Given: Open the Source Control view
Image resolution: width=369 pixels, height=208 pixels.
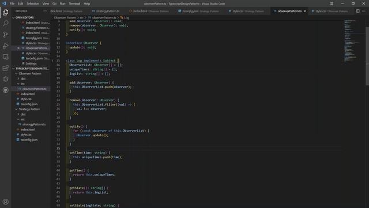Looking at the screenshot, I should 5,35.
